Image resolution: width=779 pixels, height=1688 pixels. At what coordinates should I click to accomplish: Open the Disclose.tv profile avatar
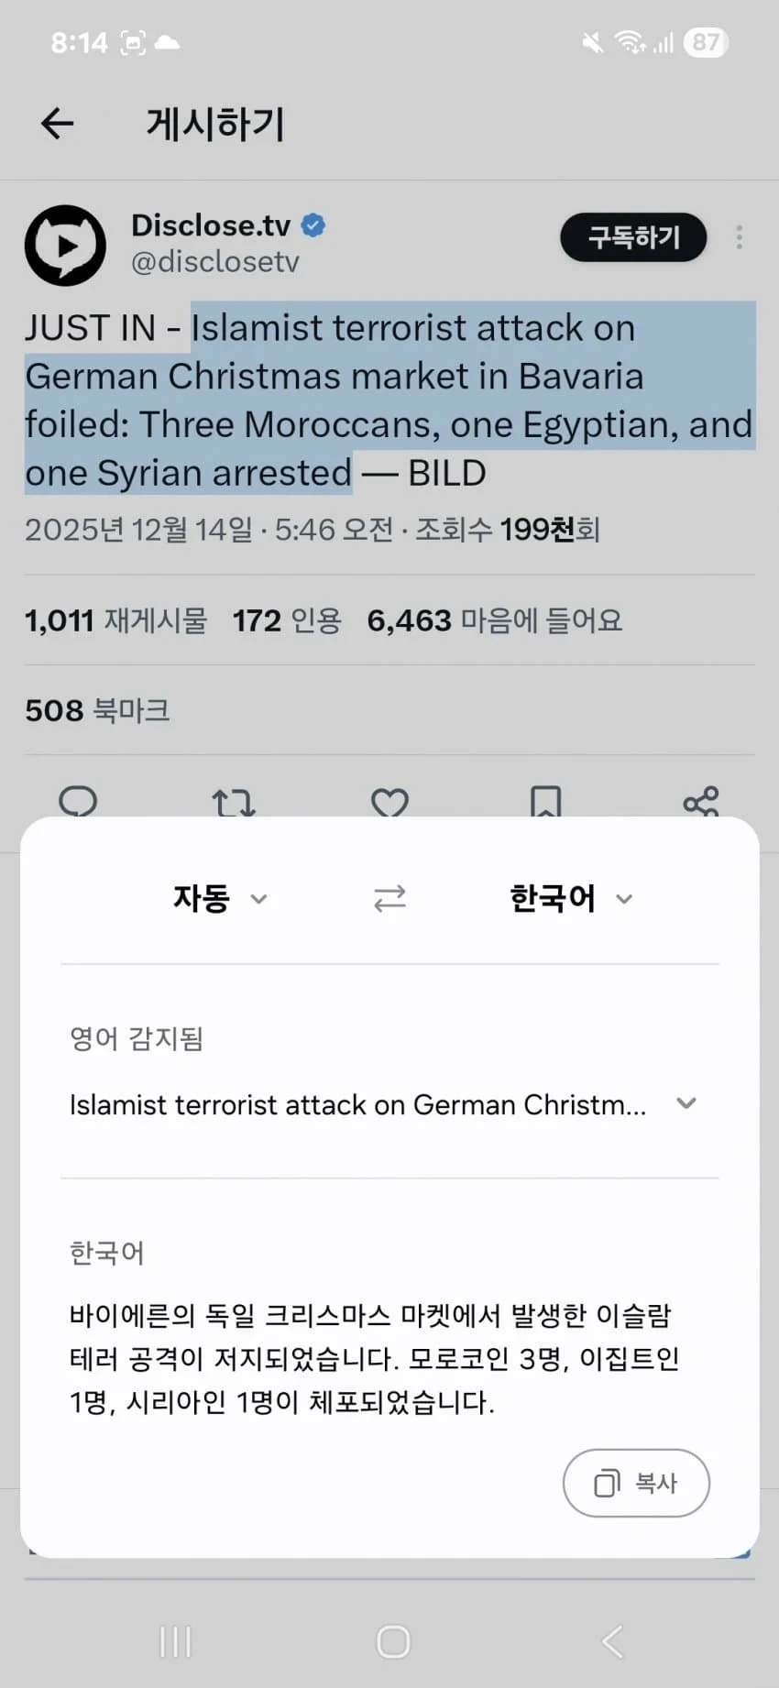65,246
